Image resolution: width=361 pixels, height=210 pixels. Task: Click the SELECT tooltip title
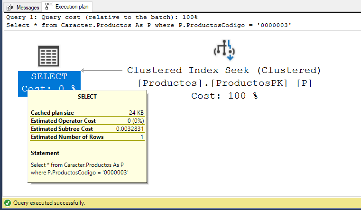[87, 97]
